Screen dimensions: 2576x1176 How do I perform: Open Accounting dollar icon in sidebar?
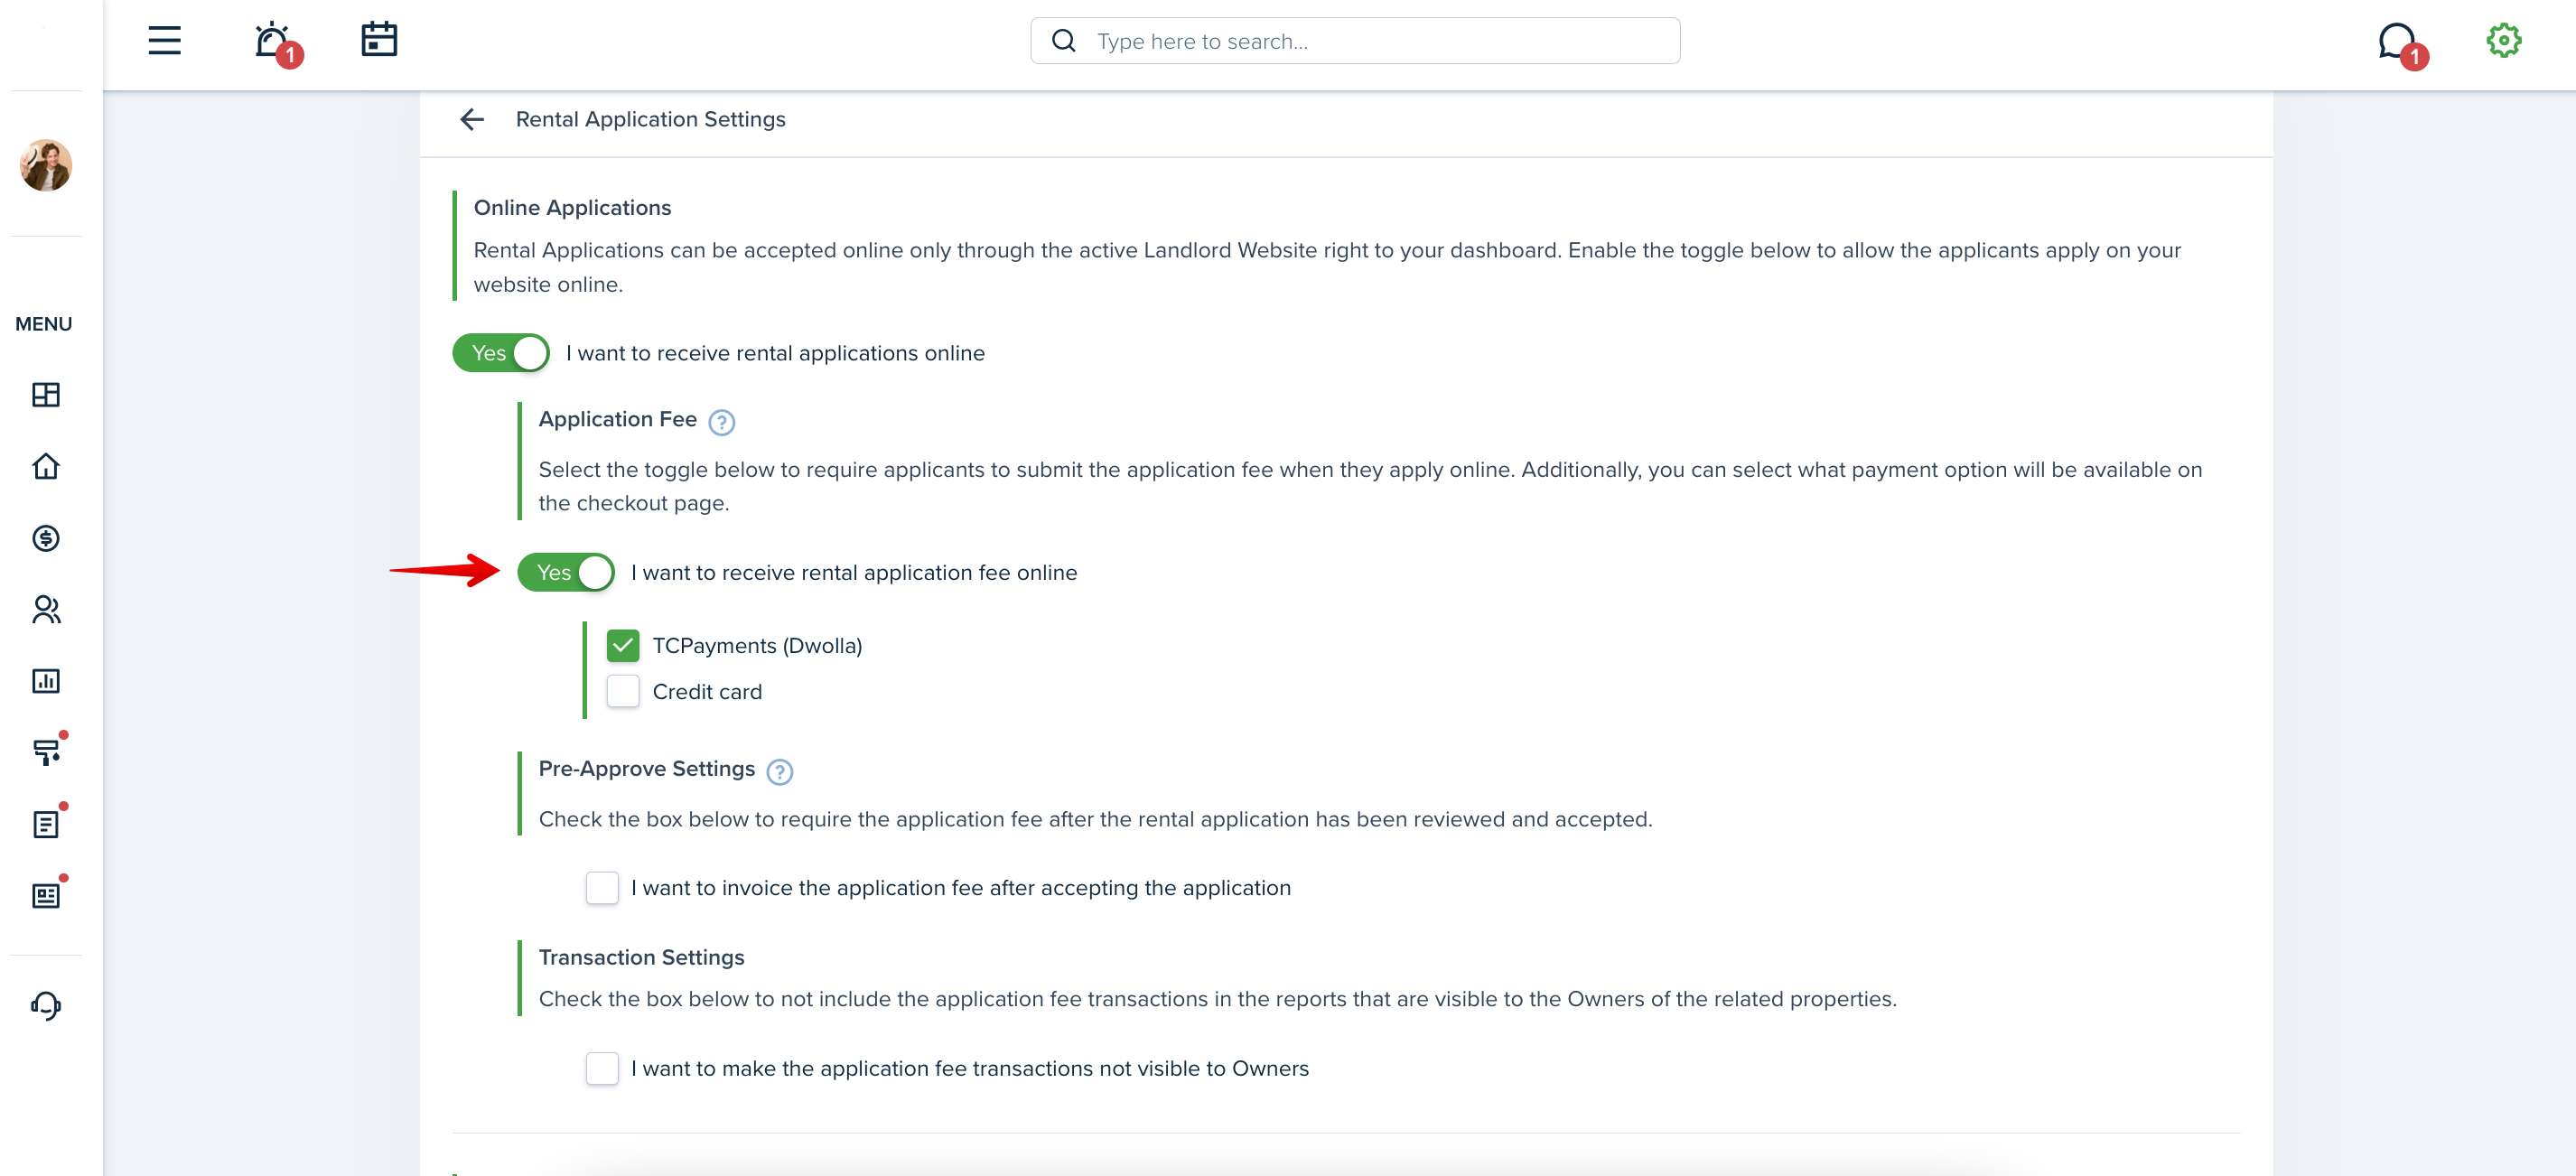(x=46, y=538)
